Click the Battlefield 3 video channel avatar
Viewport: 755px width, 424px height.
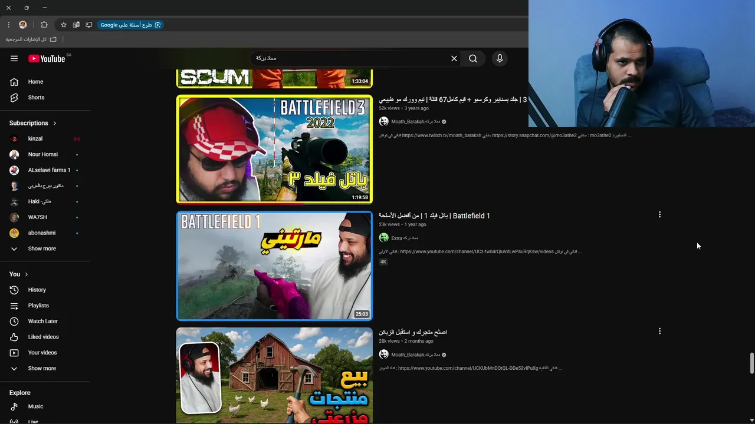click(384, 121)
